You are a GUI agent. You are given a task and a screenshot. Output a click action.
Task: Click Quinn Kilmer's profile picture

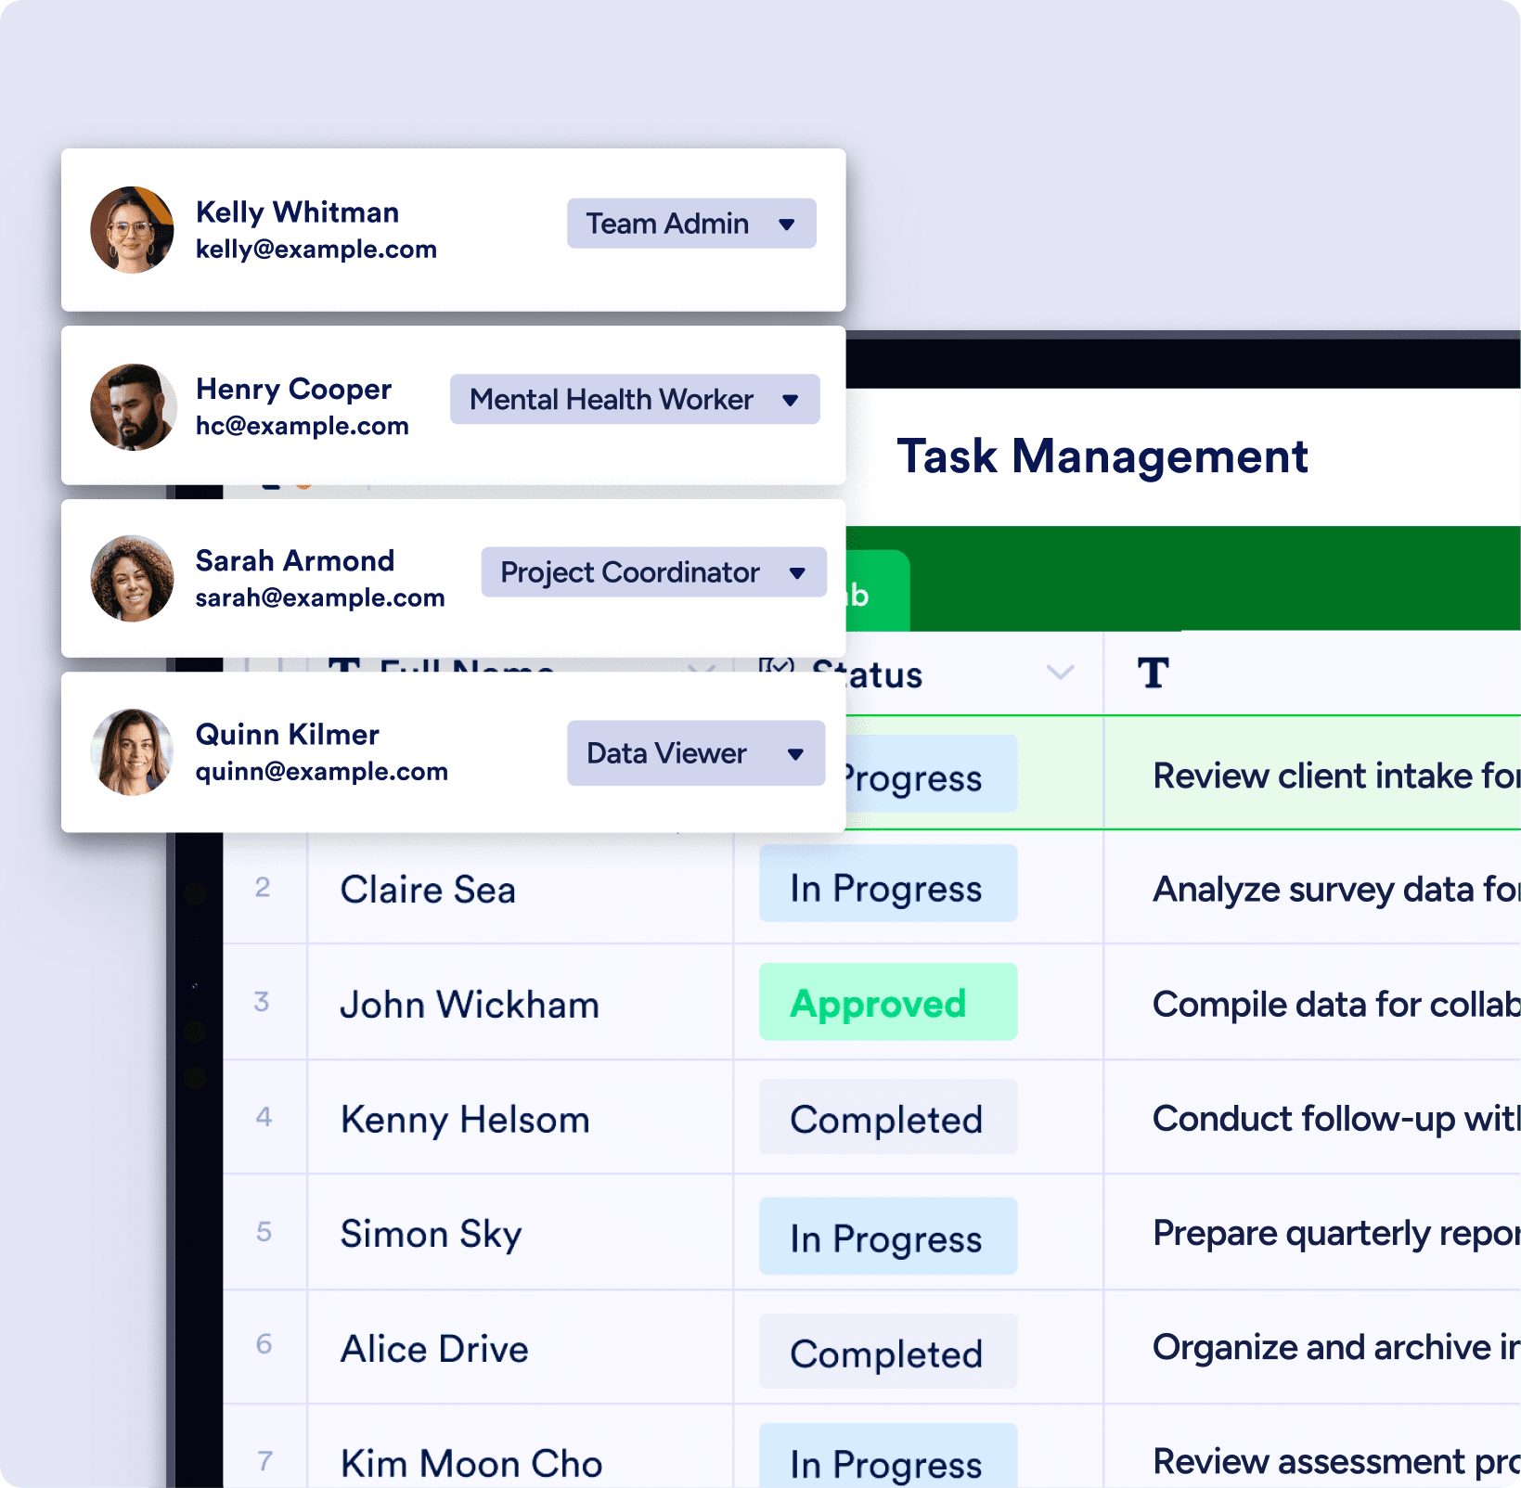(x=132, y=752)
